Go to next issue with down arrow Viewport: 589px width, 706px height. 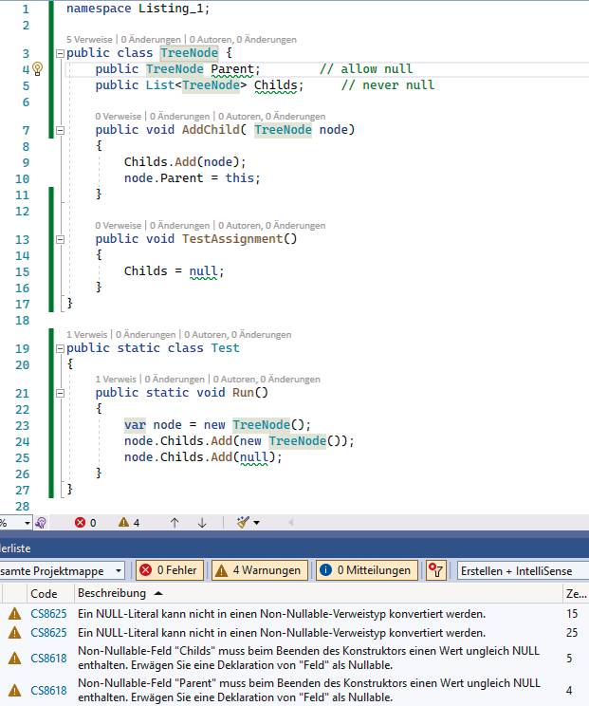click(202, 523)
